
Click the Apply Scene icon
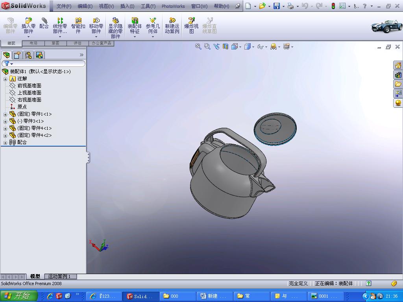[274, 46]
